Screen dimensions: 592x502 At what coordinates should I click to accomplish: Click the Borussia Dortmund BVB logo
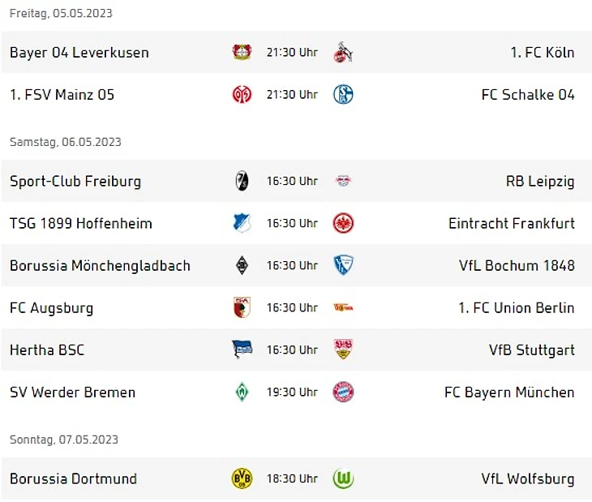tap(242, 478)
